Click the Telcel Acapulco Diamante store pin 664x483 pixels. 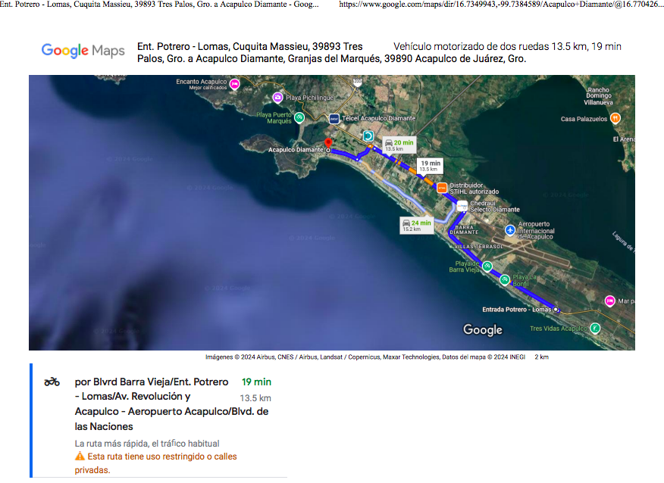(x=334, y=119)
